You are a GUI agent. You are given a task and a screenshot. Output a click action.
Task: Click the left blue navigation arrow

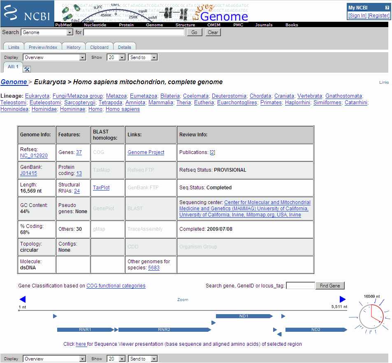point(23,299)
